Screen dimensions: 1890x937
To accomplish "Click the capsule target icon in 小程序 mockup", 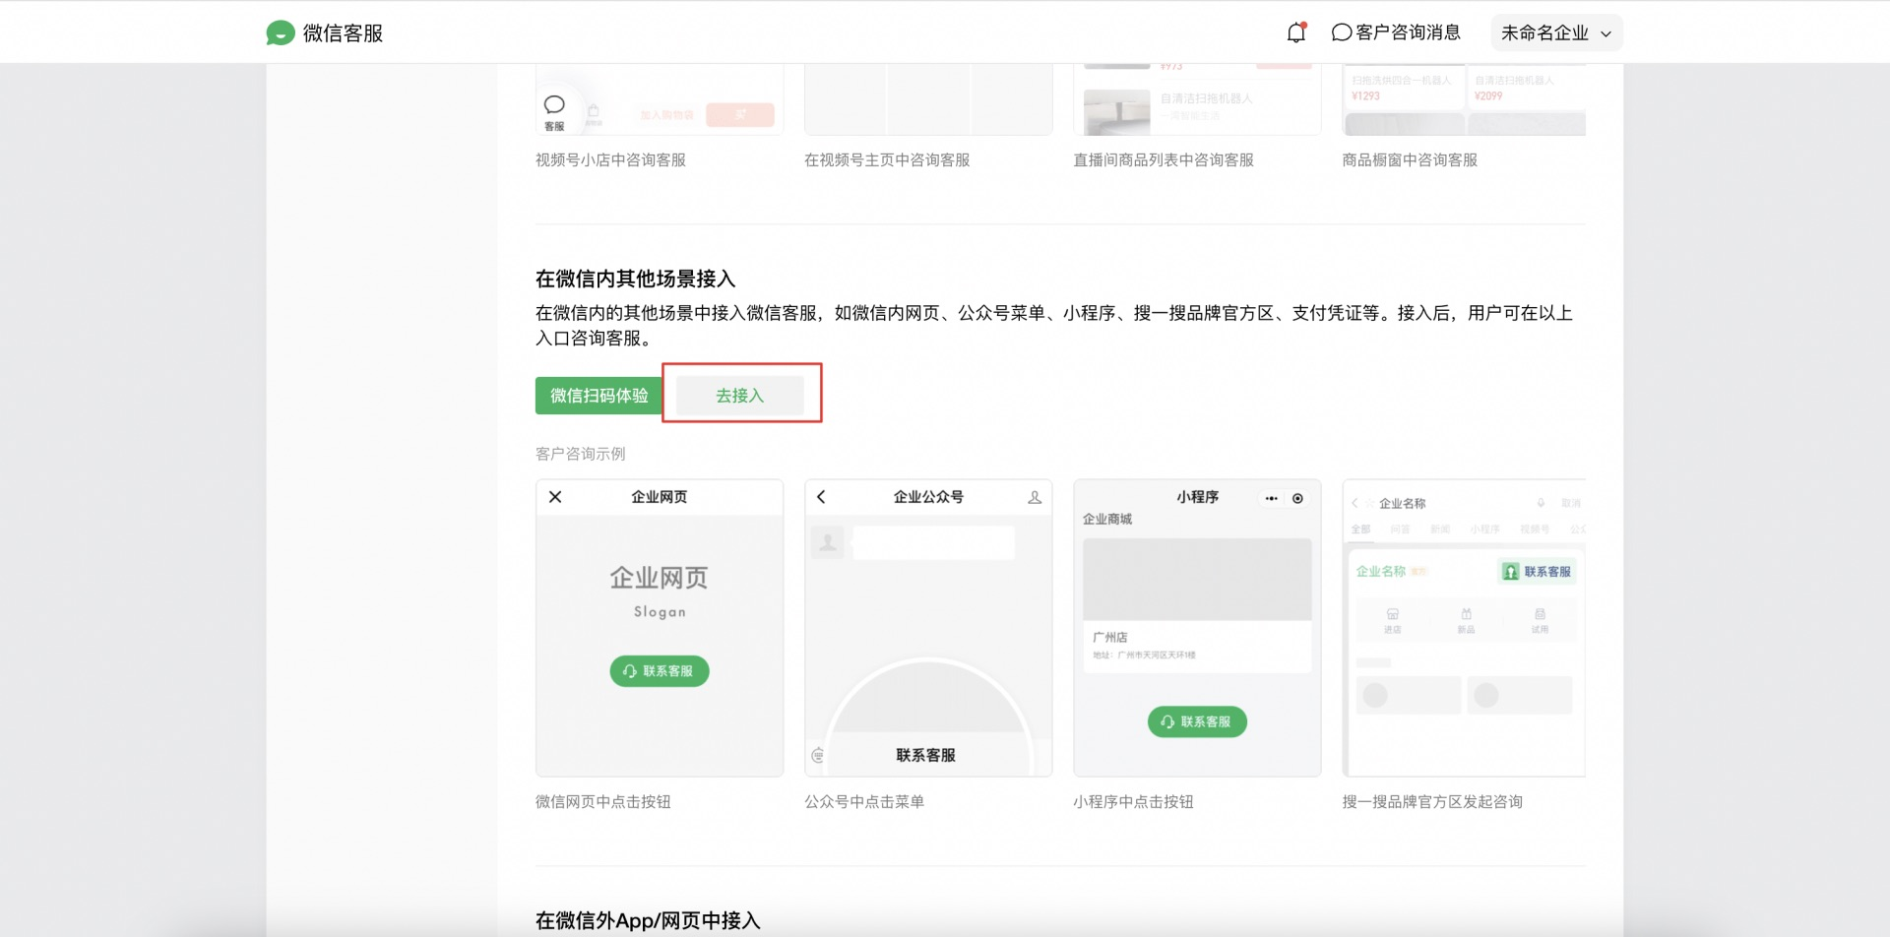I will coord(1298,498).
